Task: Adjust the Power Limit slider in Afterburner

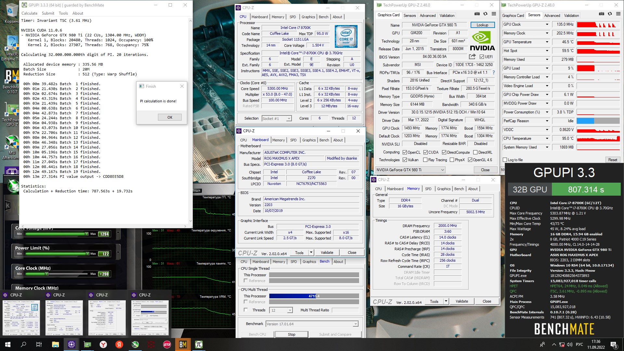Action: (x=87, y=253)
